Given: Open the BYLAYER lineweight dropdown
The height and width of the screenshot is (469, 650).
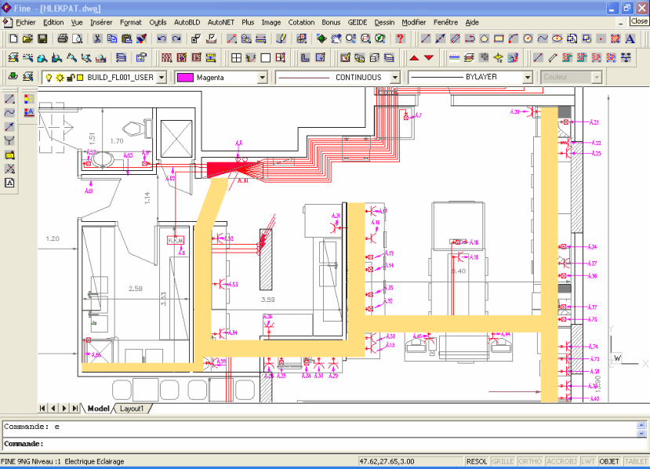Looking at the screenshot, I should [530, 77].
